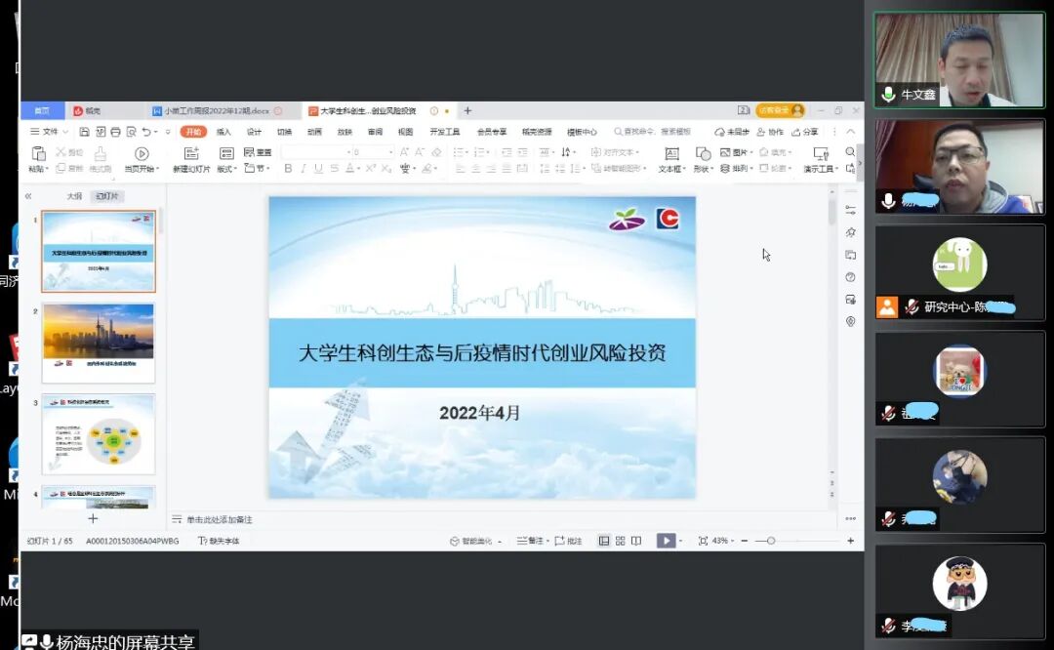Screen dimensions: 1054x650
Task: Adjust the zoom slider in status bar
Action: pyautogui.click(x=771, y=538)
